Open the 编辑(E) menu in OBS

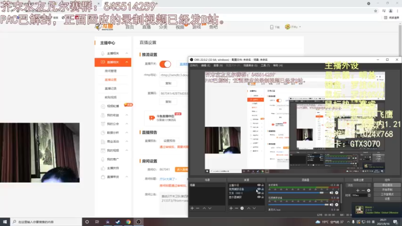coord(206,66)
